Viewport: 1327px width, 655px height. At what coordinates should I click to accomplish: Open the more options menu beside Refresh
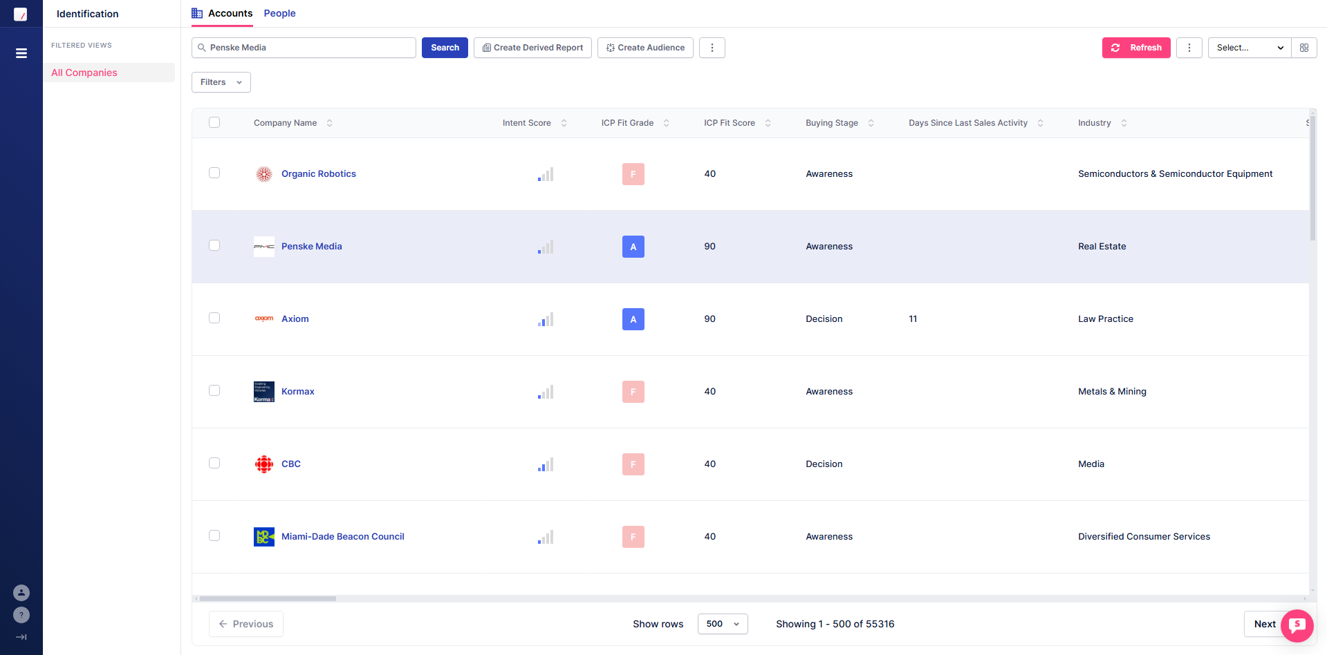click(x=1189, y=48)
